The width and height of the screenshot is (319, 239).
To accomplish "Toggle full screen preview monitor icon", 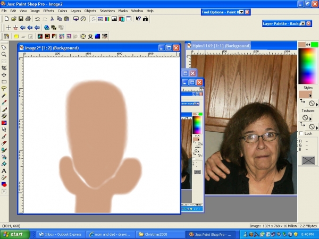I will [x=76, y=19].
